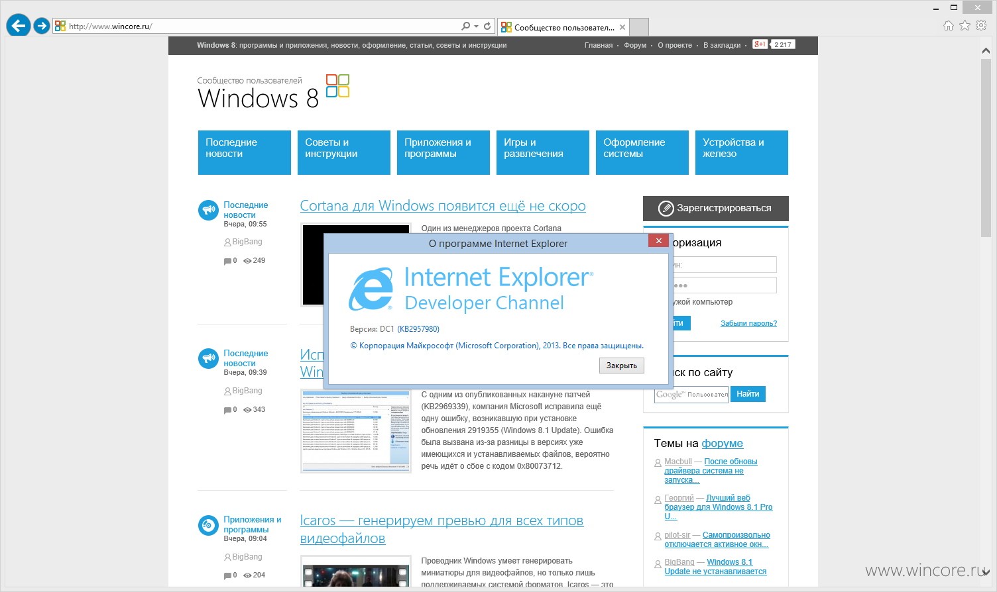Click the 204 views eye icon
The height and width of the screenshot is (592, 997).
pyautogui.click(x=247, y=575)
